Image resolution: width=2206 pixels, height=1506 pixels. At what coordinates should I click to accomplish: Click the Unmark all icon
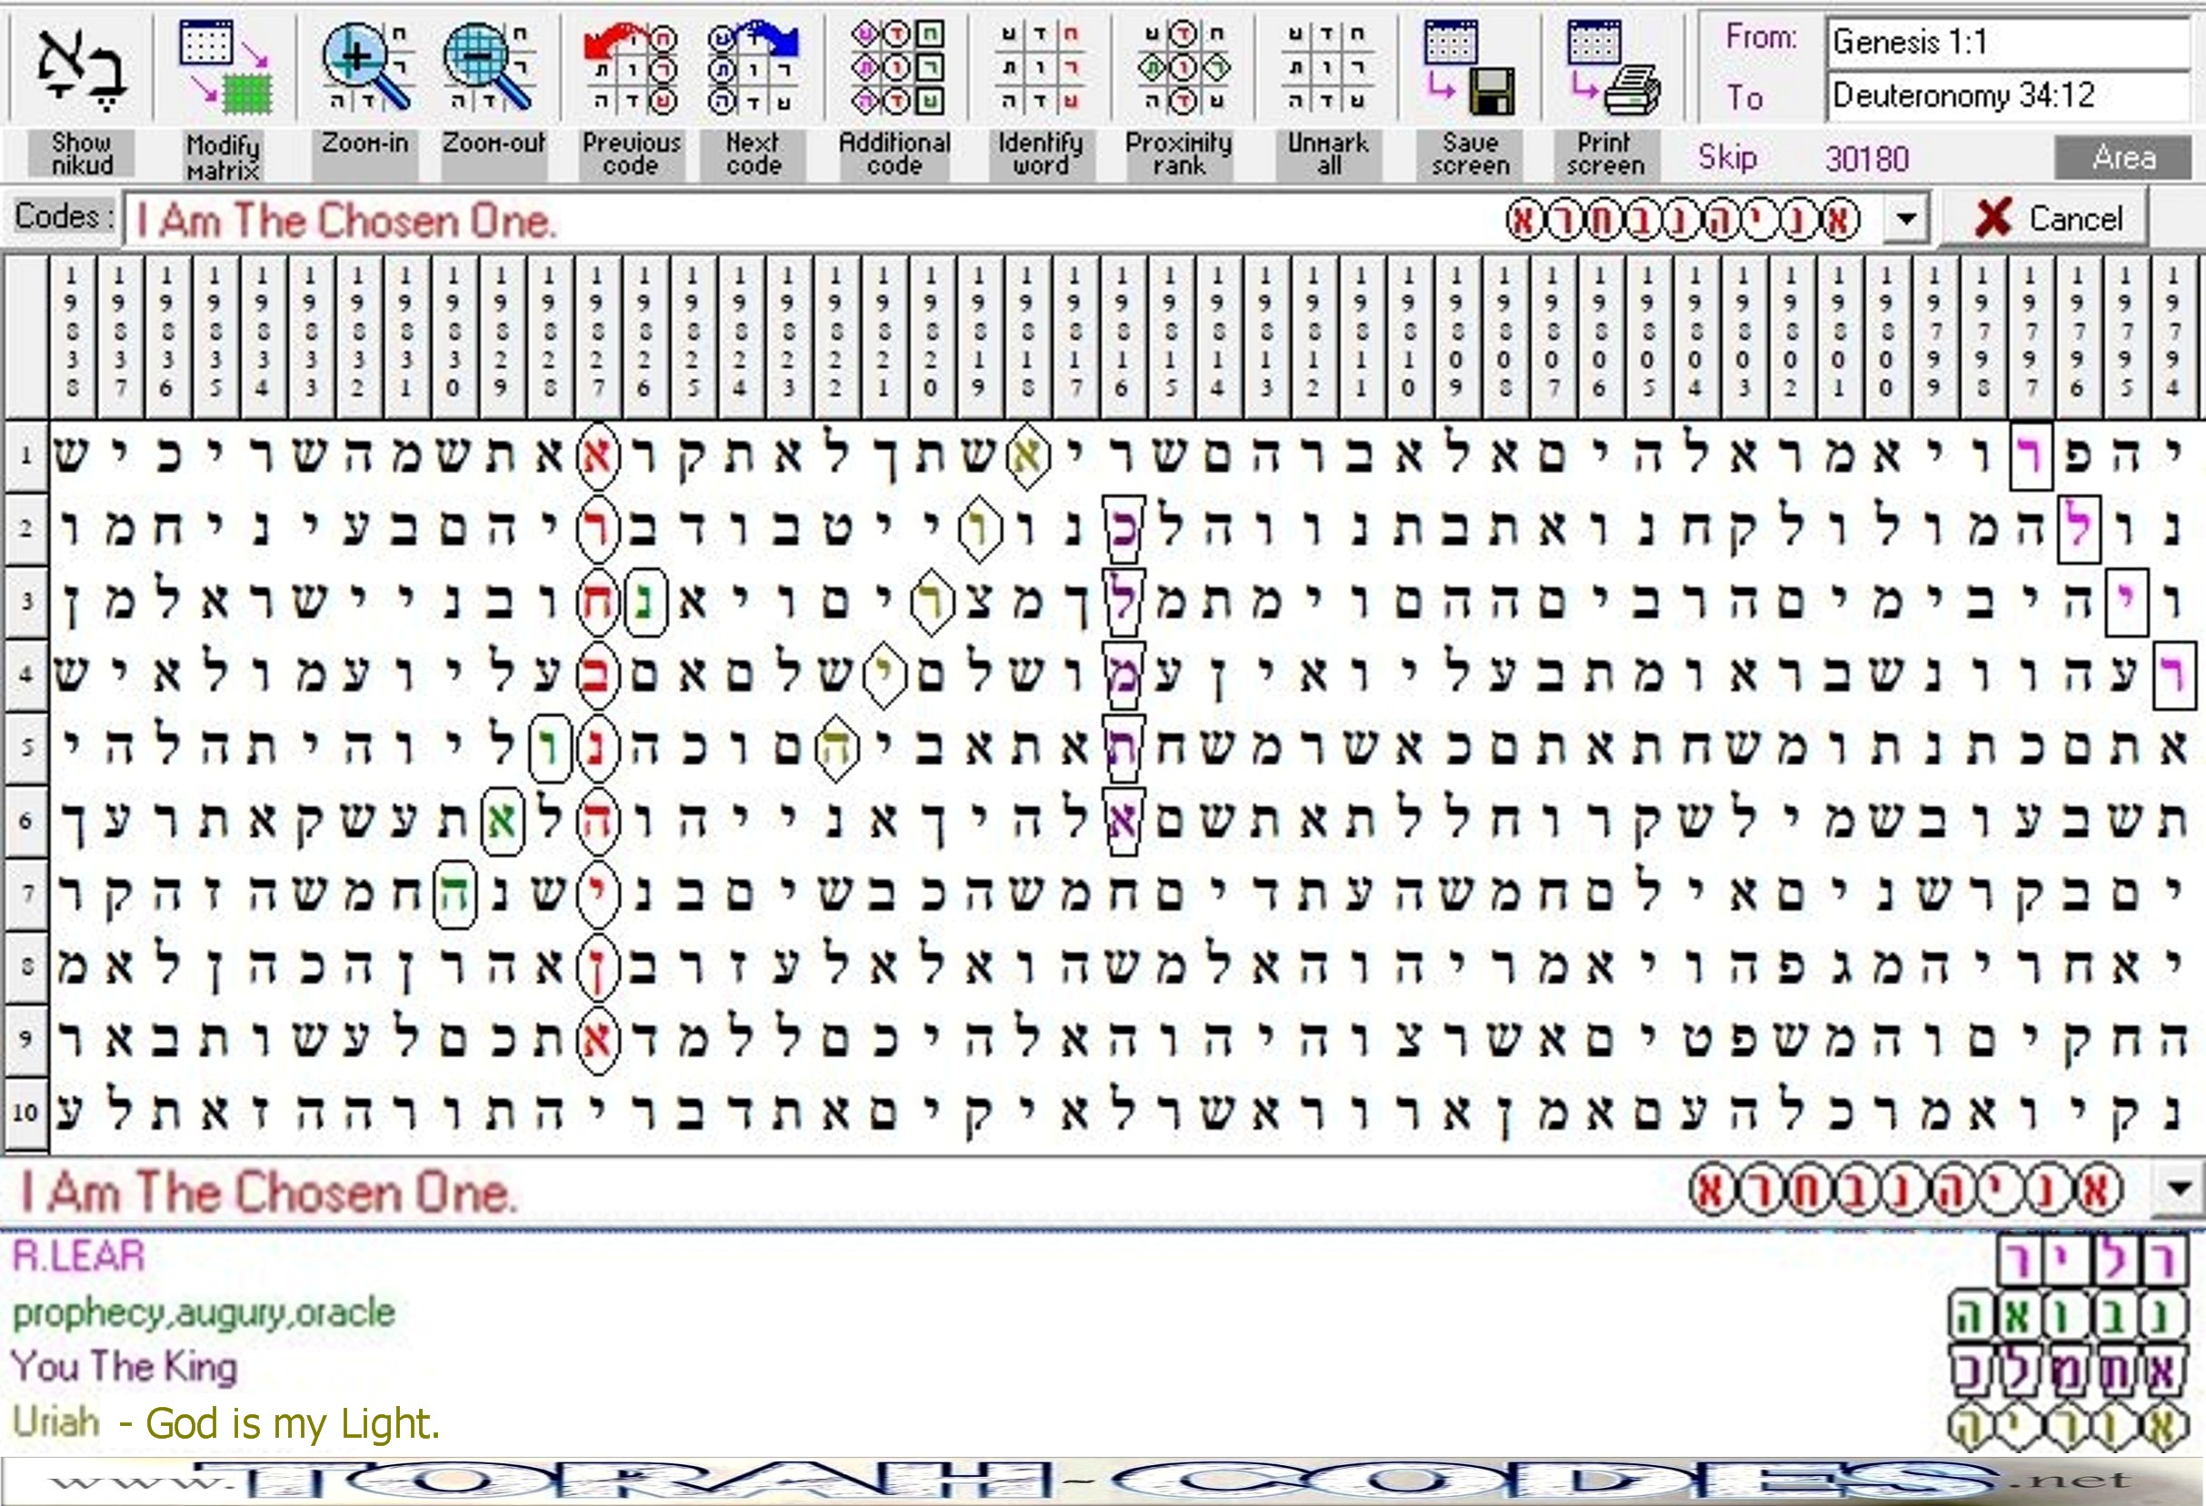pos(1326,67)
